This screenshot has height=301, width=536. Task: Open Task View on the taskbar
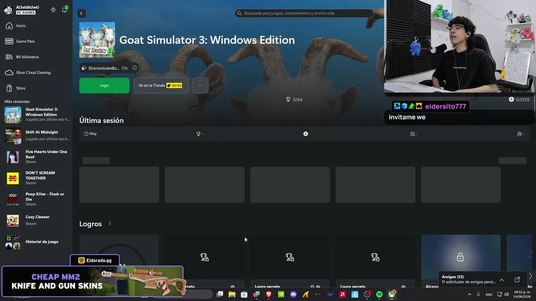click(x=220, y=295)
